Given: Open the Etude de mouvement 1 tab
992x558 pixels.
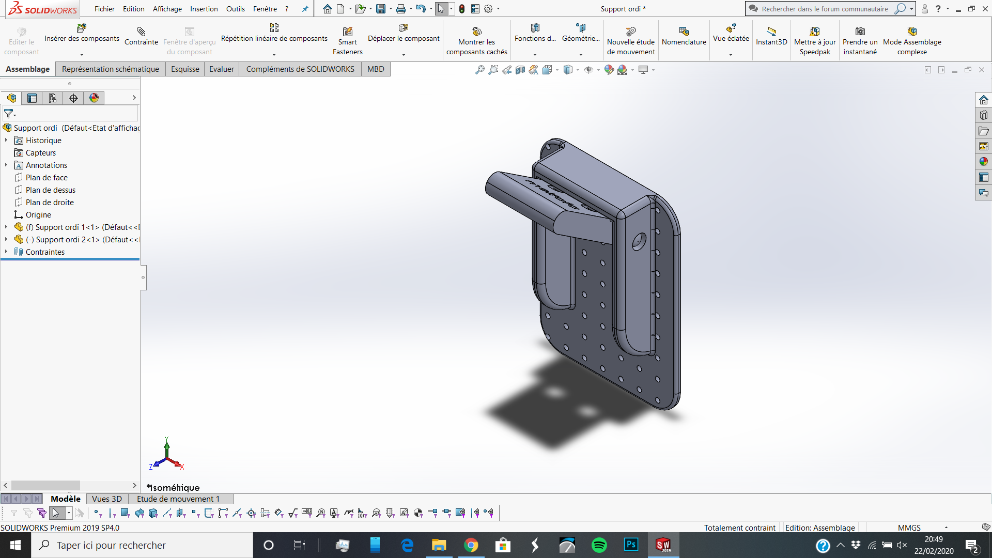Looking at the screenshot, I should coord(178,499).
